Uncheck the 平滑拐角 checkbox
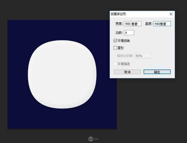 pos(115,41)
